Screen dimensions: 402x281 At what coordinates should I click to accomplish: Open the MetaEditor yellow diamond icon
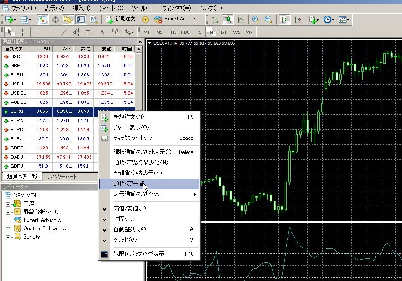click(145, 20)
